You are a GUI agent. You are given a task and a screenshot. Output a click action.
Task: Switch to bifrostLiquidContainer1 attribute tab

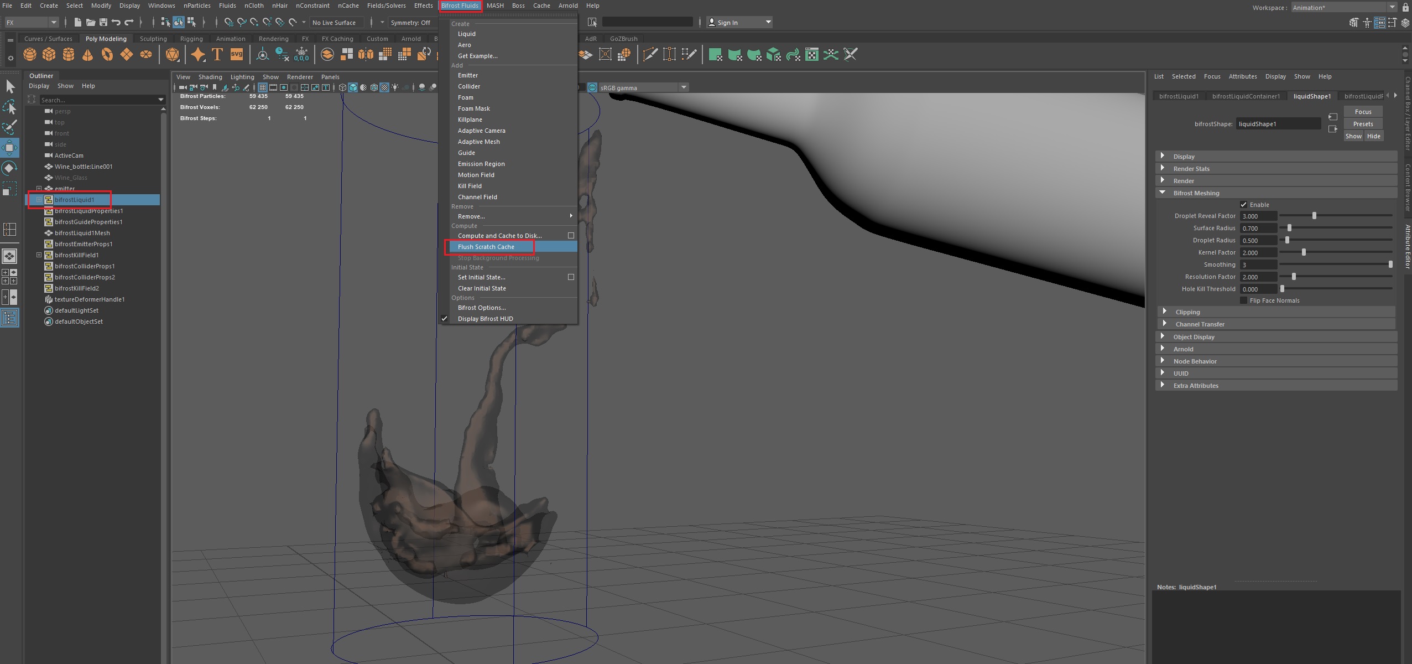[x=1246, y=96]
